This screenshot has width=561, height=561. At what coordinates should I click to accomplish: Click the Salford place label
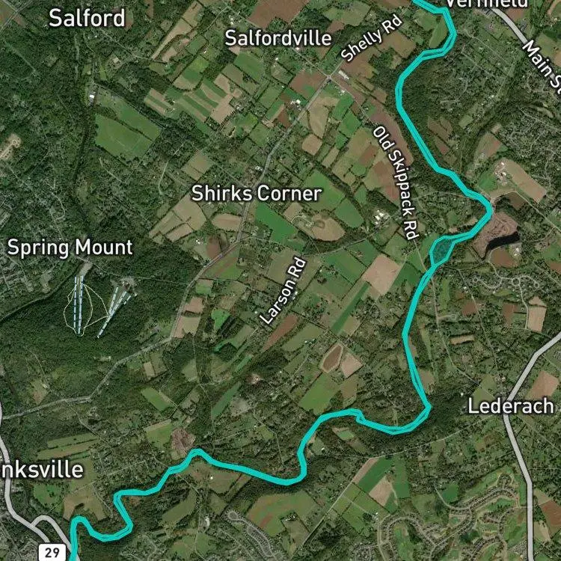[87, 18]
